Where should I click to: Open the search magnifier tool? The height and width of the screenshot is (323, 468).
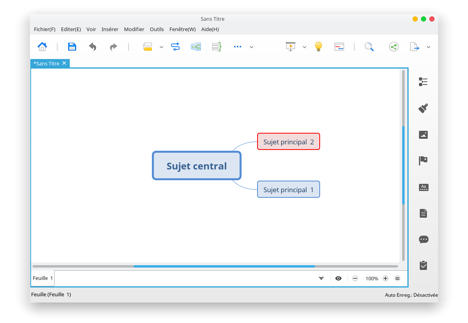369,47
